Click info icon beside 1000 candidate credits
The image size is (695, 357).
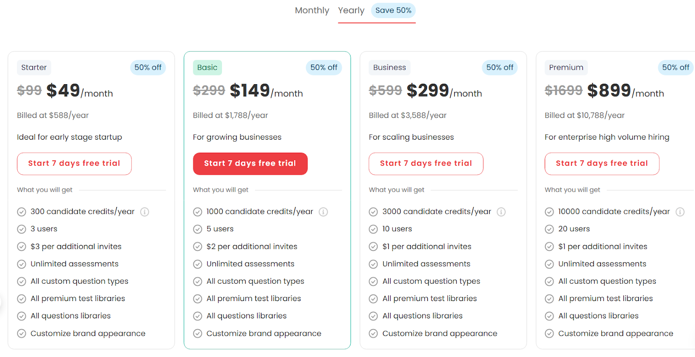point(323,212)
